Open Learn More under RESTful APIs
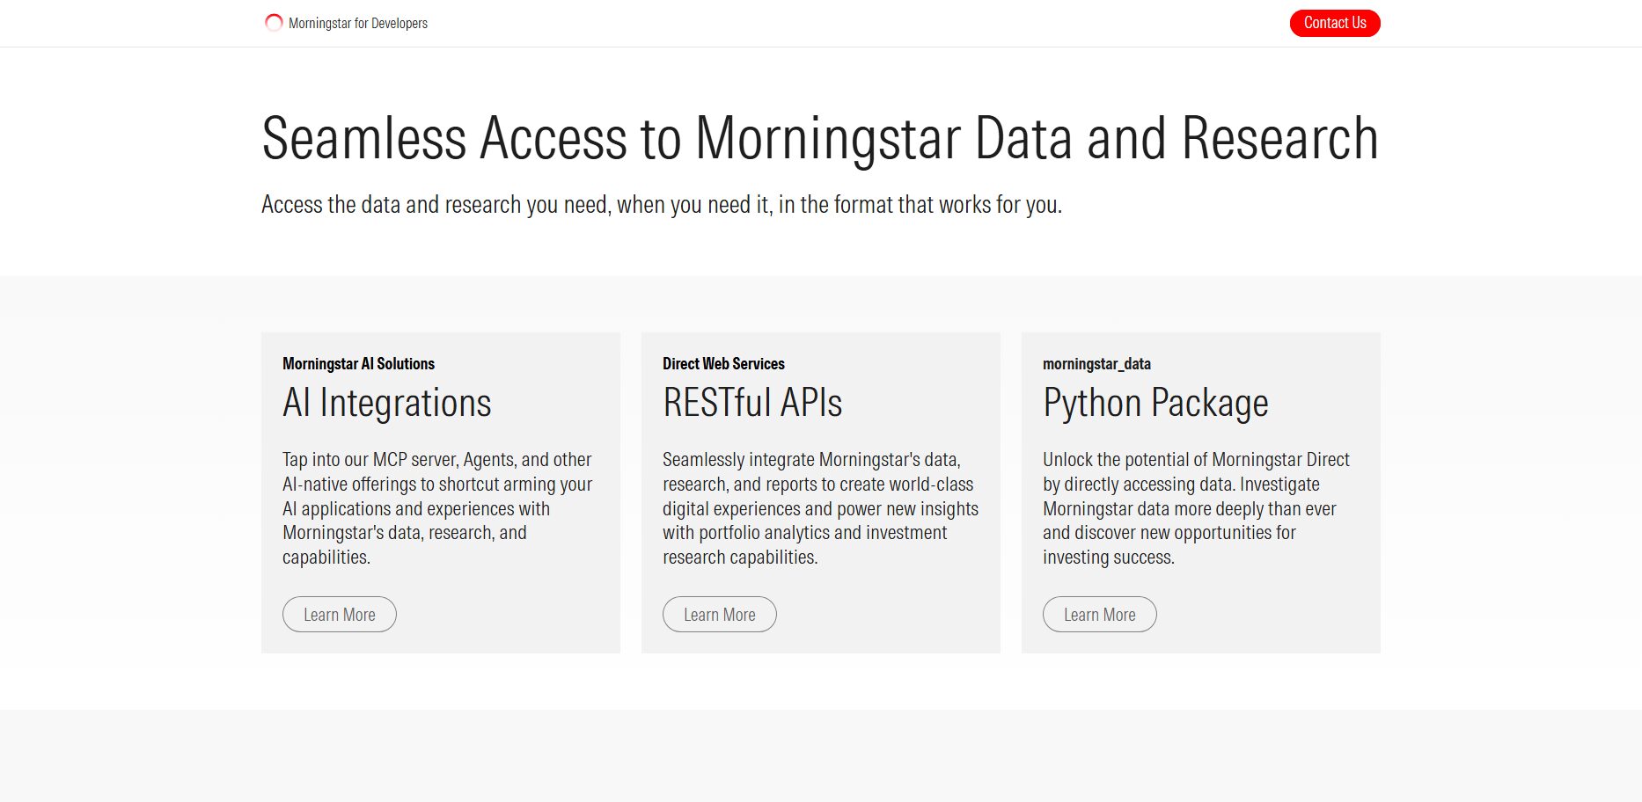 pos(720,615)
